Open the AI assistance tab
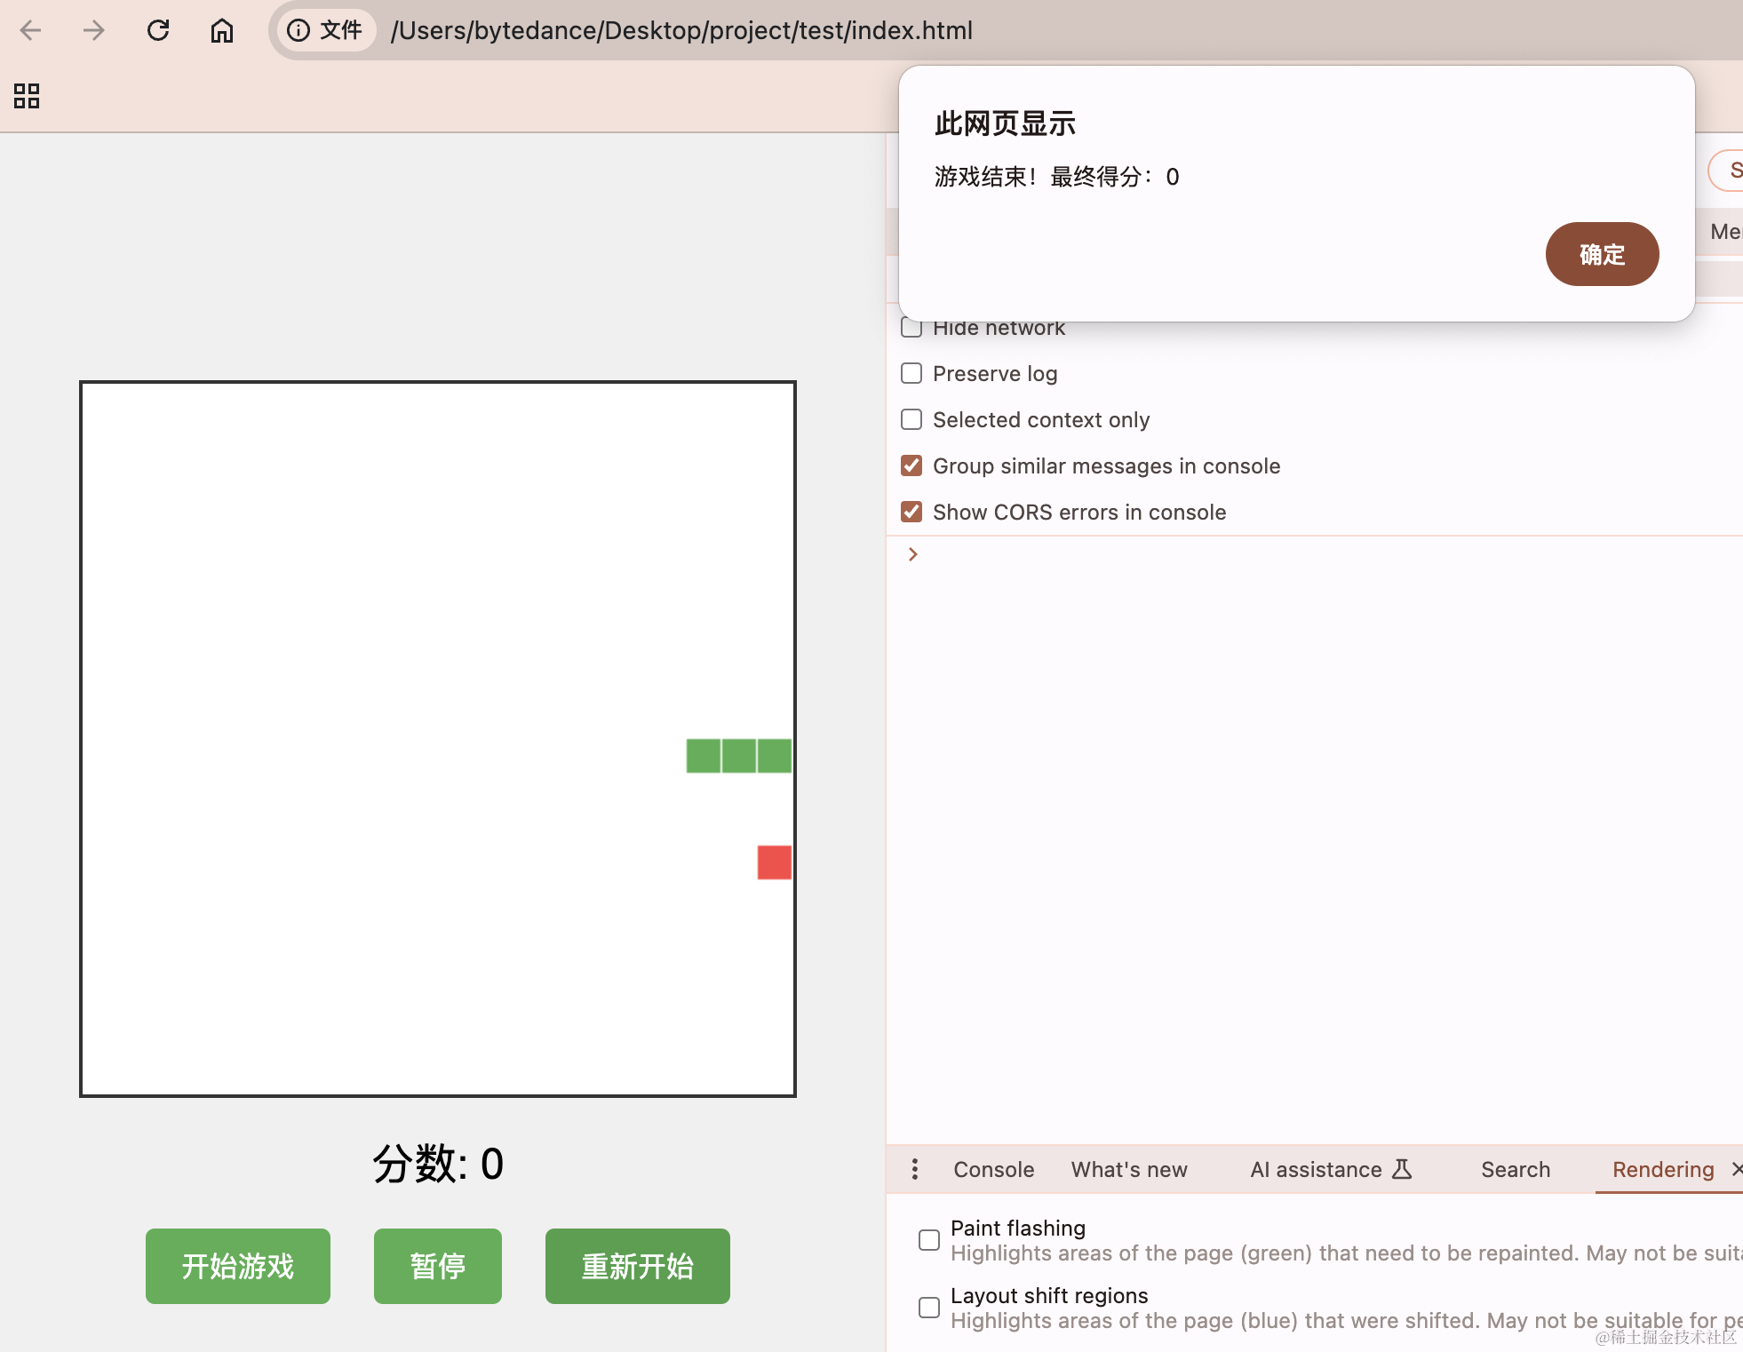Viewport: 1743px width, 1352px height. 1330,1169
